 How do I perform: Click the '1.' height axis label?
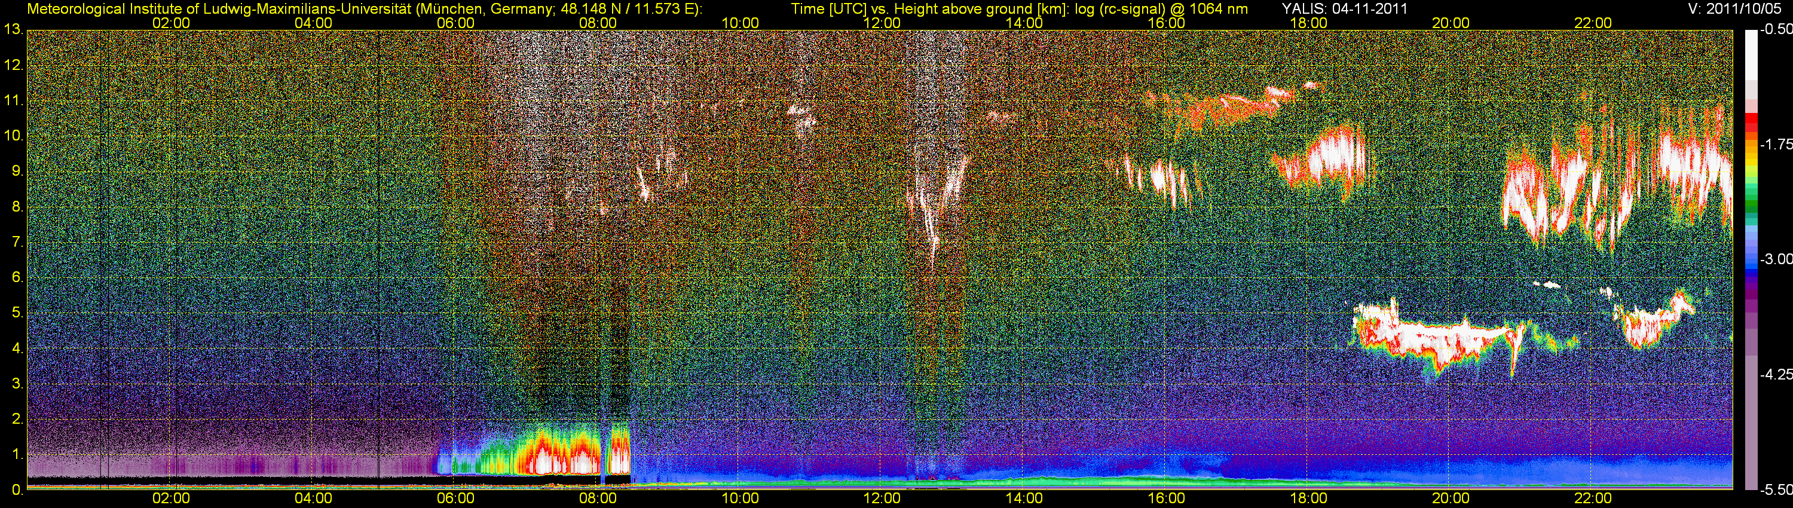[17, 454]
